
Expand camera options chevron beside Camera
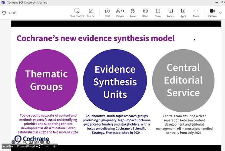(x=220, y=13)
